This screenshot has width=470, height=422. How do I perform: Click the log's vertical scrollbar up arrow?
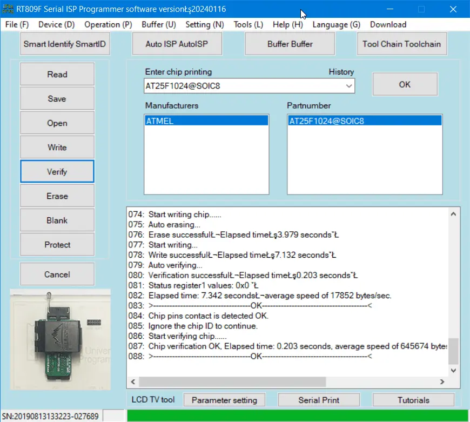coord(453,215)
